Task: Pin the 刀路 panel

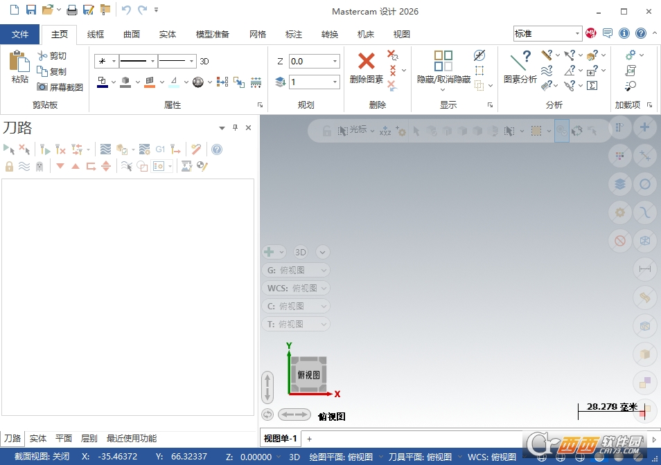Action: point(235,127)
